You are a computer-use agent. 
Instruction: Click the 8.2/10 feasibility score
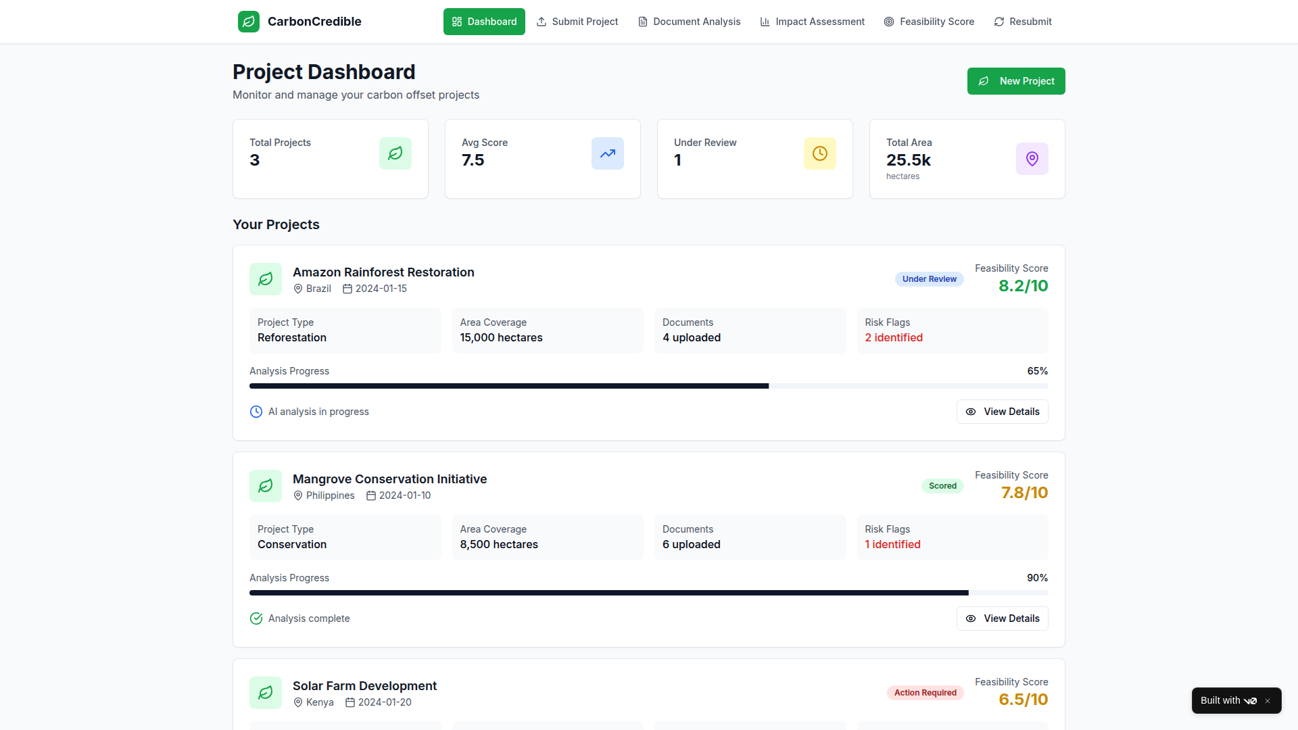tap(1024, 286)
